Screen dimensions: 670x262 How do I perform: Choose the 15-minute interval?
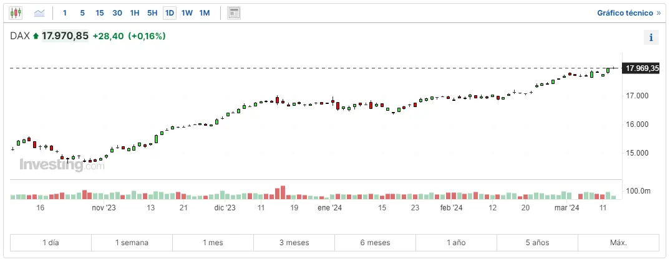[100, 12]
